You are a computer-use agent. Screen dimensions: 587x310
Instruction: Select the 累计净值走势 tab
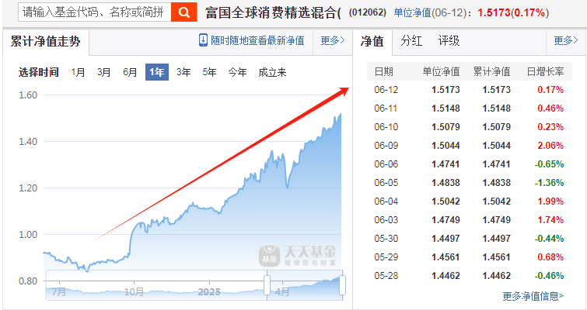tap(46, 41)
